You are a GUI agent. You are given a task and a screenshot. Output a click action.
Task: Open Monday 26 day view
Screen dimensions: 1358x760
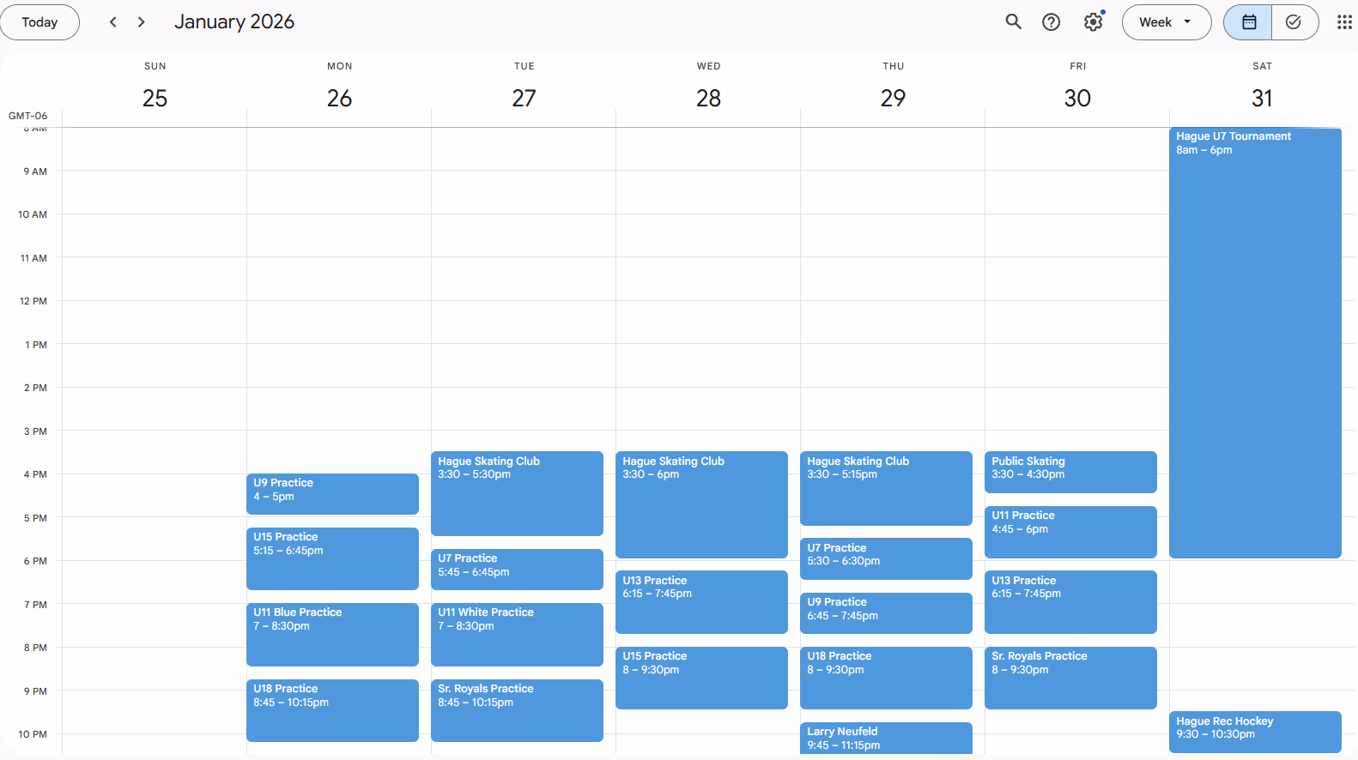(339, 99)
